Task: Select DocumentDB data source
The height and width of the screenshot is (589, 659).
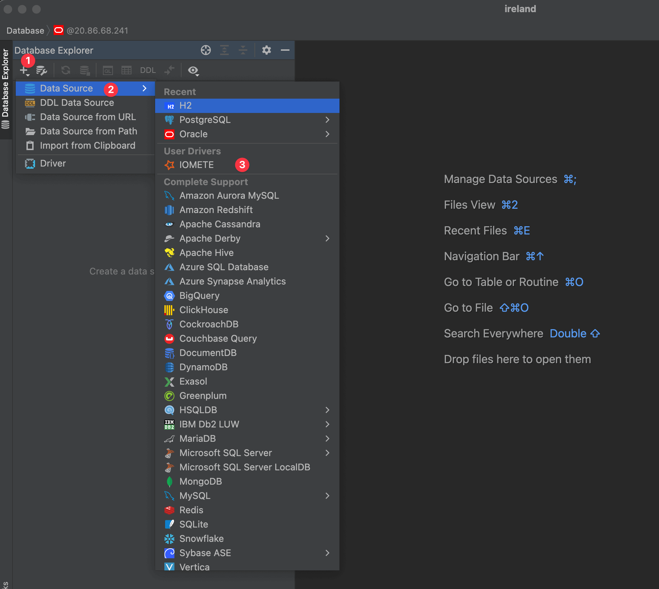Action: pyautogui.click(x=247, y=353)
